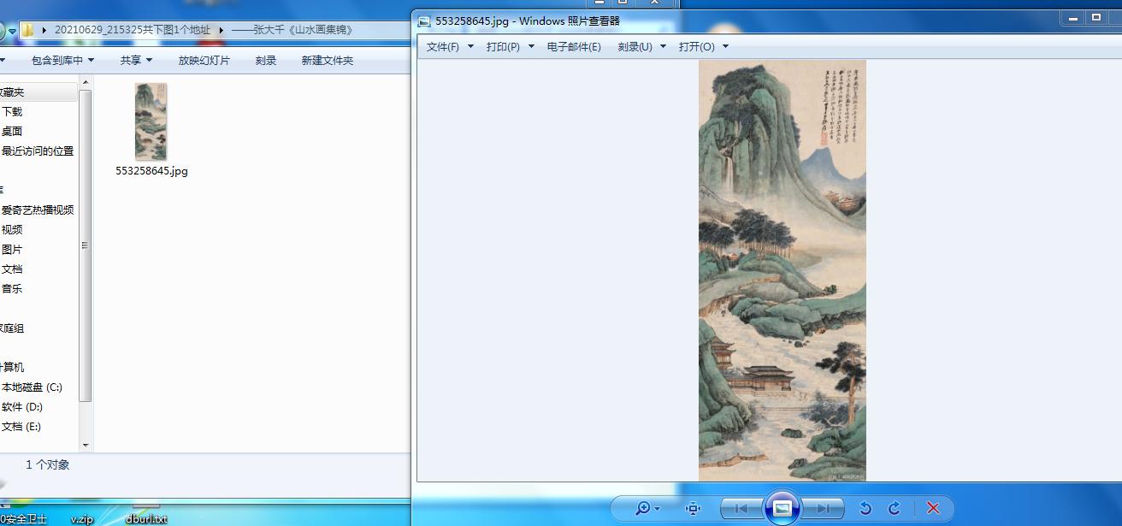Click 1 个对象 status text
The image size is (1122, 526).
click(47, 465)
